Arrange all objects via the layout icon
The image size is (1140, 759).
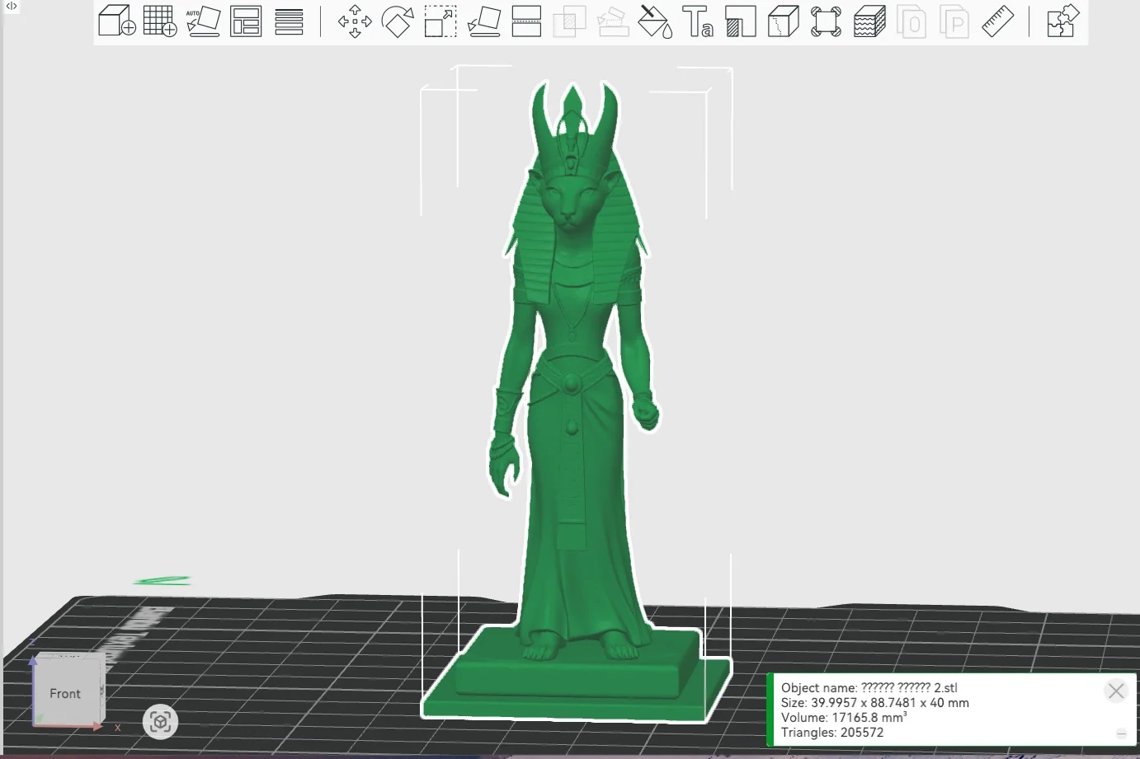(x=246, y=21)
